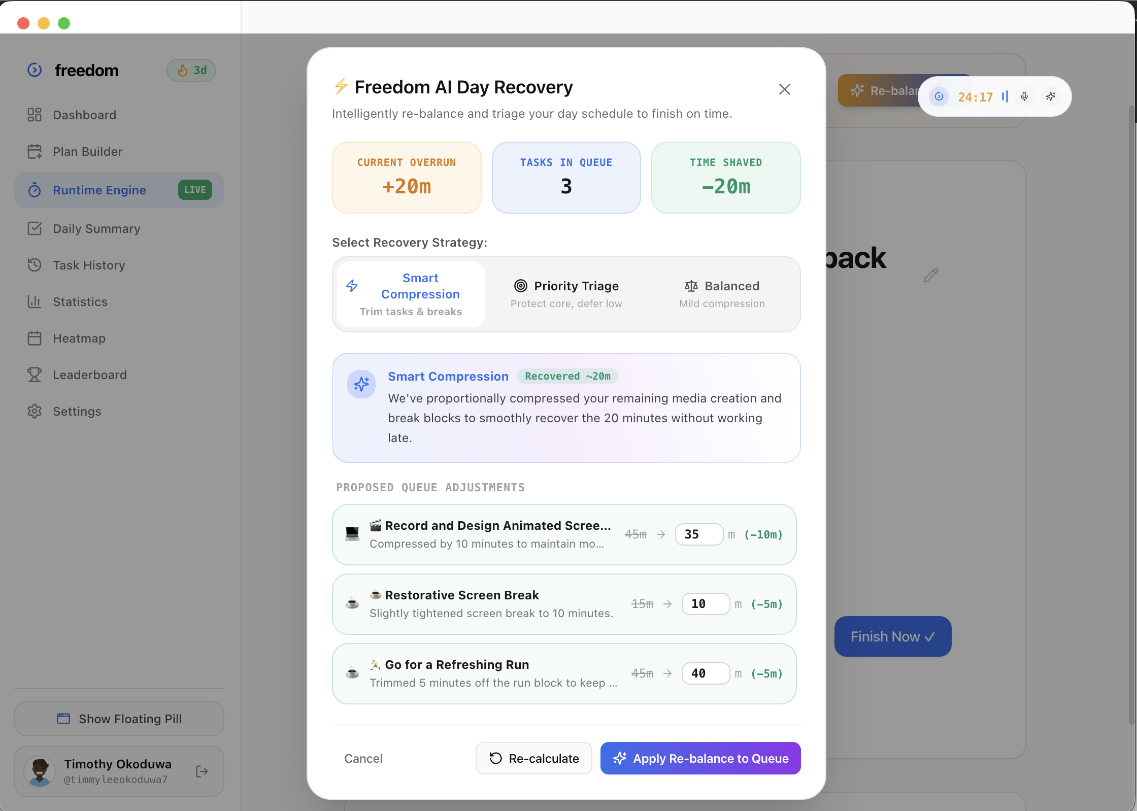Image resolution: width=1137 pixels, height=811 pixels.
Task: Open Heatmap in the sidebar
Action: pyautogui.click(x=119, y=339)
